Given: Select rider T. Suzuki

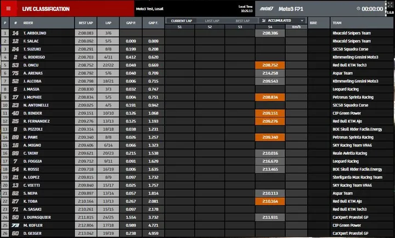Looking at the screenshot, I should click(x=32, y=49).
